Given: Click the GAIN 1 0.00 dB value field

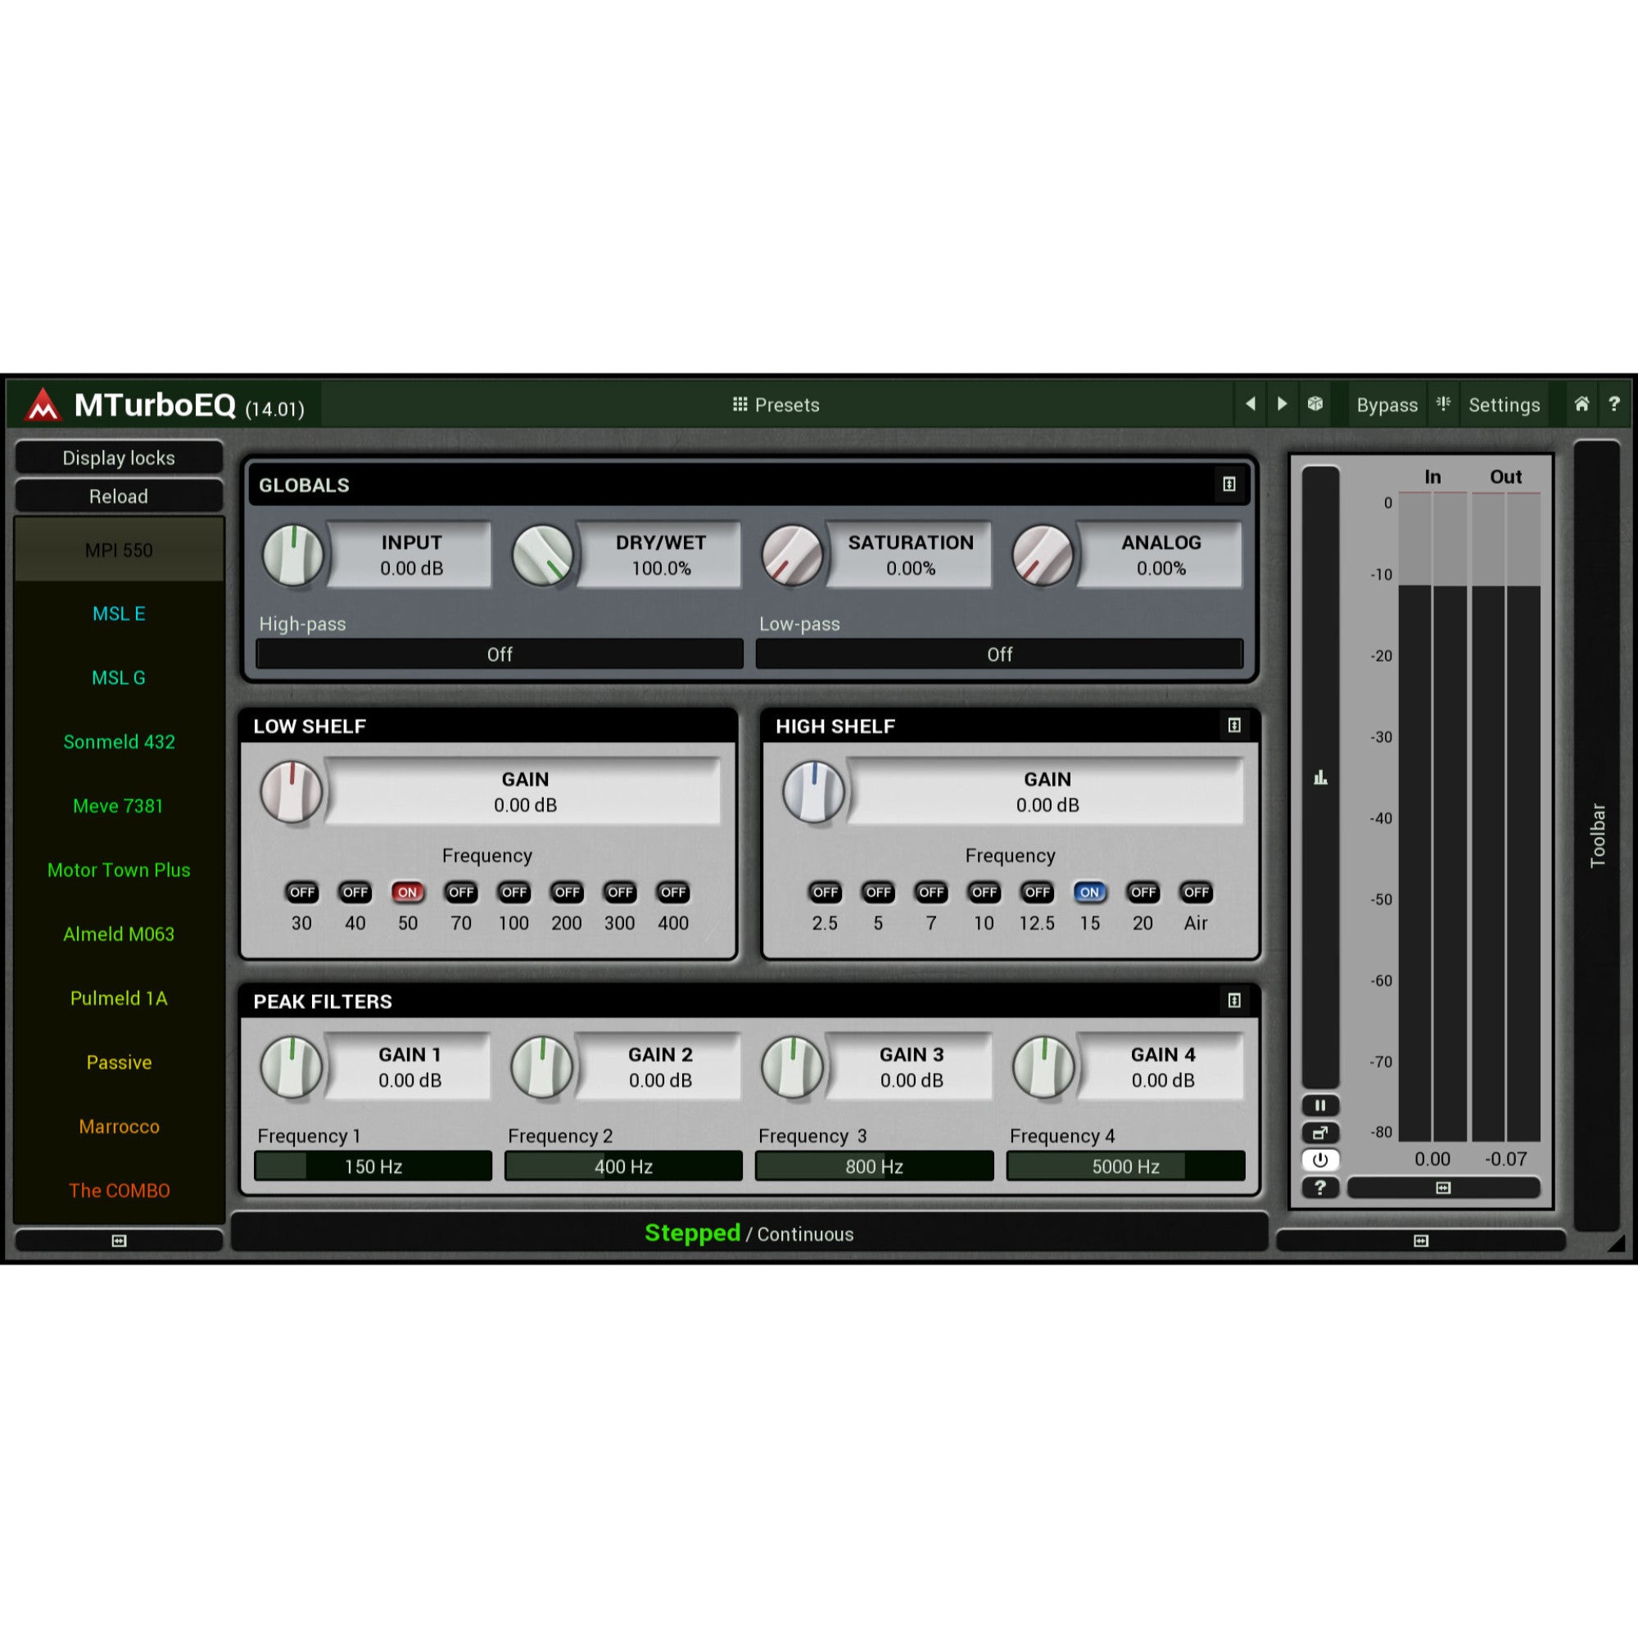Looking at the screenshot, I should point(409,1067).
